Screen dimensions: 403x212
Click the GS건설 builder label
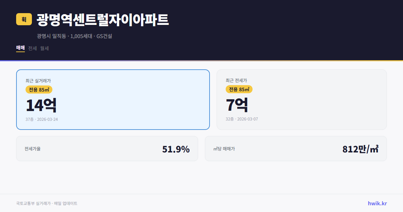(105, 36)
